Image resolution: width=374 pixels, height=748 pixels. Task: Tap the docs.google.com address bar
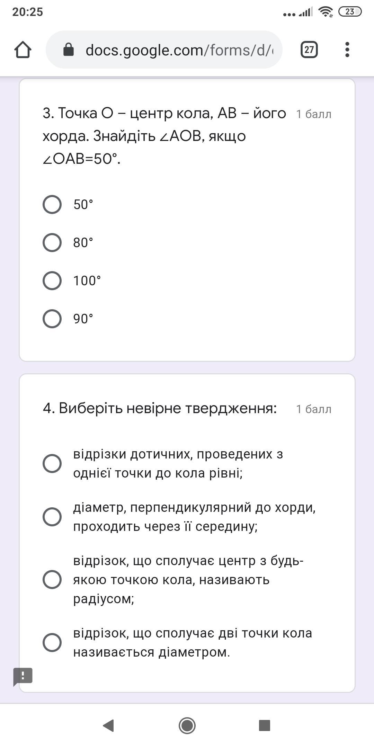(179, 50)
